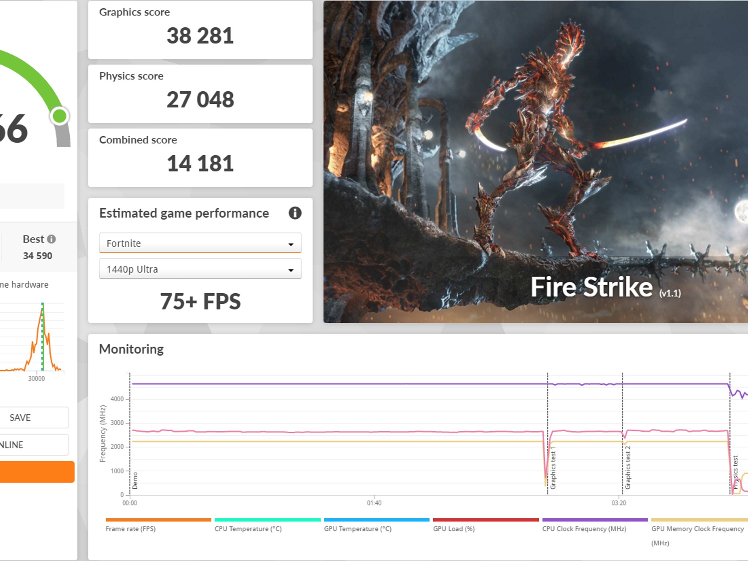748x561 pixels.
Task: Click the Physics score value 27 048
Action: click(x=200, y=100)
